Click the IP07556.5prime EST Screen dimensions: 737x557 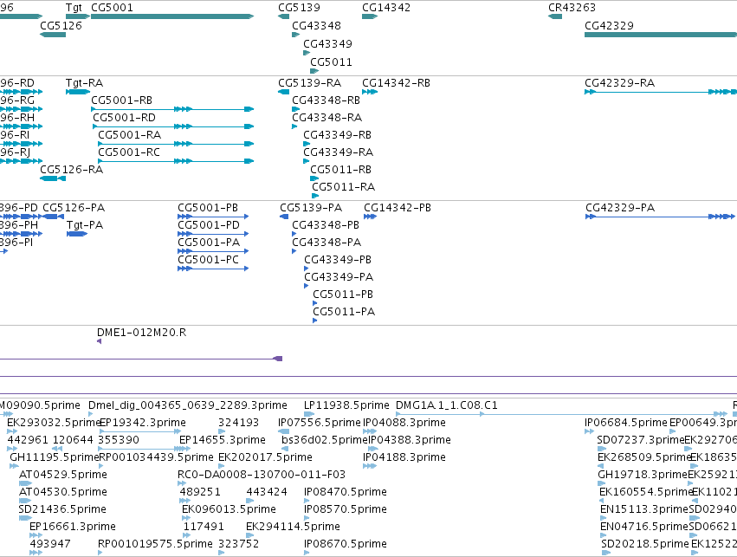[x=320, y=423]
